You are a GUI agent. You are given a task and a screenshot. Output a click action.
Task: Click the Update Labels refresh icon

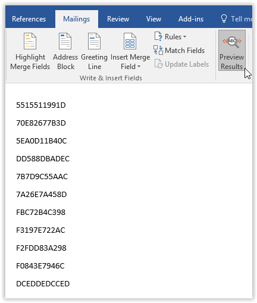[x=158, y=64]
